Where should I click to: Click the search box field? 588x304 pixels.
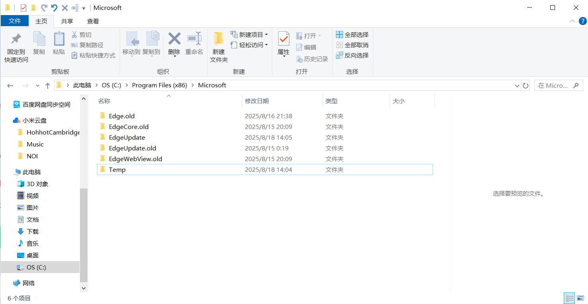click(559, 85)
